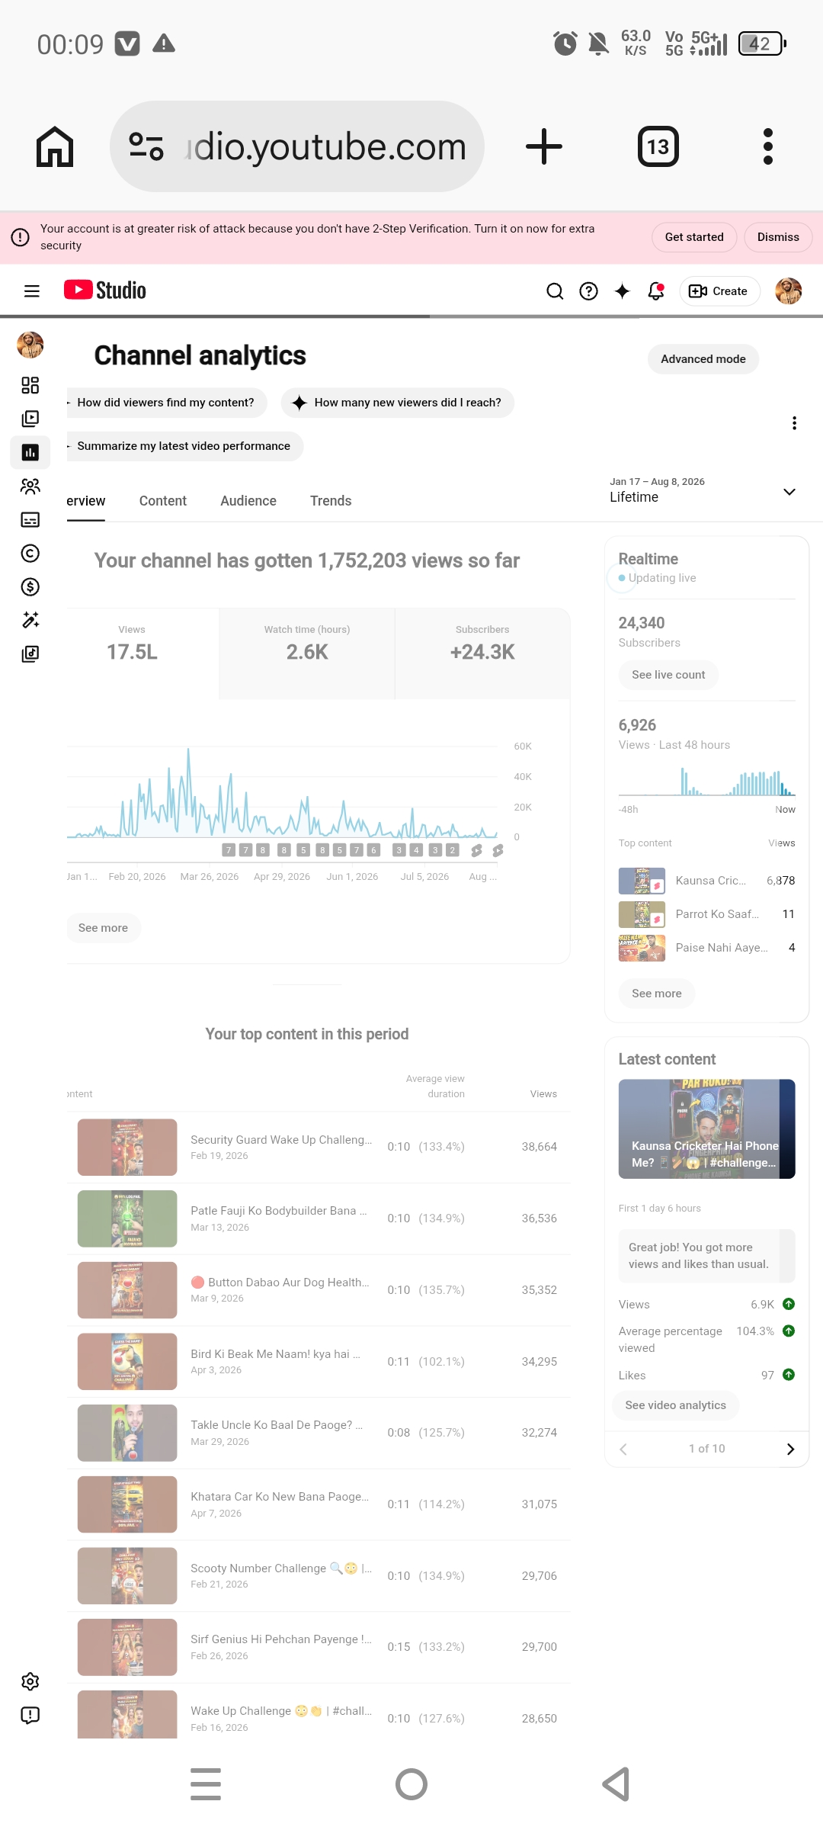Image resolution: width=823 pixels, height=1830 pixels.
Task: Select the Watch time (hours) metric card
Action: pyautogui.click(x=307, y=653)
